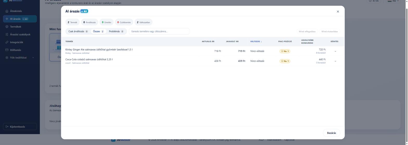This screenshot has height=145, width=408.
Task: Click the Javasolt ár column header
Action: coord(232,42)
